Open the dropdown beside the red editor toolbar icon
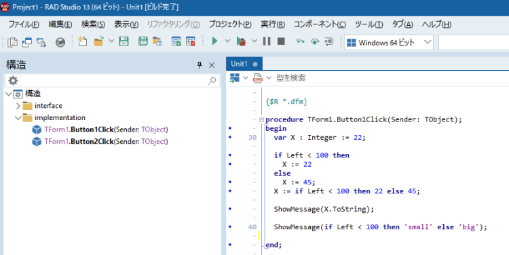 tap(269, 78)
